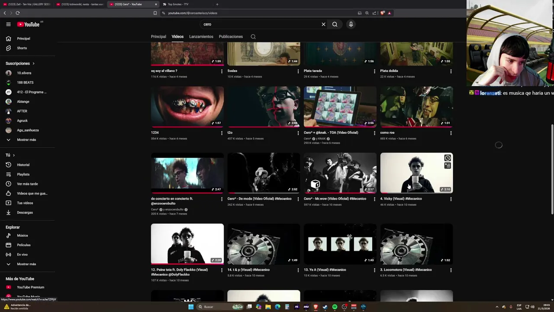Bookmark this page in the address bar

155,13
